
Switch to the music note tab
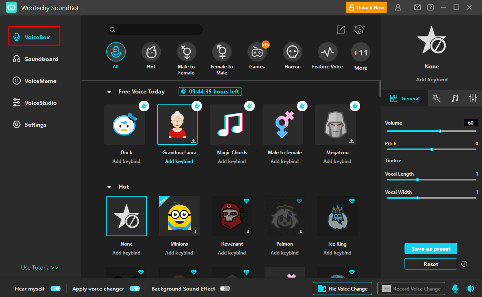click(x=455, y=98)
